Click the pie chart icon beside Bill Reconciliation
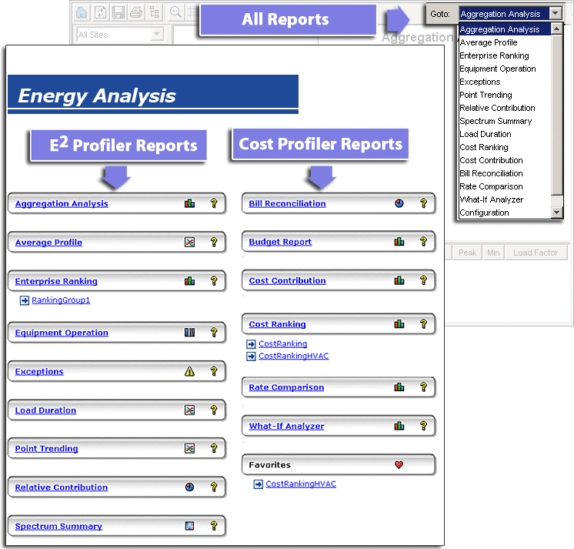574x549 pixels. pyautogui.click(x=399, y=204)
